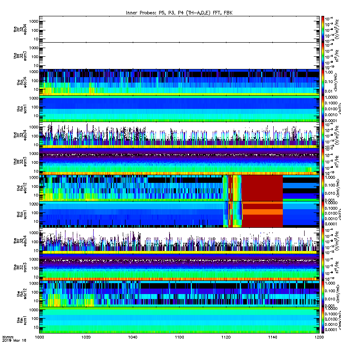This screenshot has width=341, height=363.
Task: Click the 'tha fbk scm1' y-axis label
Action: pyautogui.click(x=22, y=108)
